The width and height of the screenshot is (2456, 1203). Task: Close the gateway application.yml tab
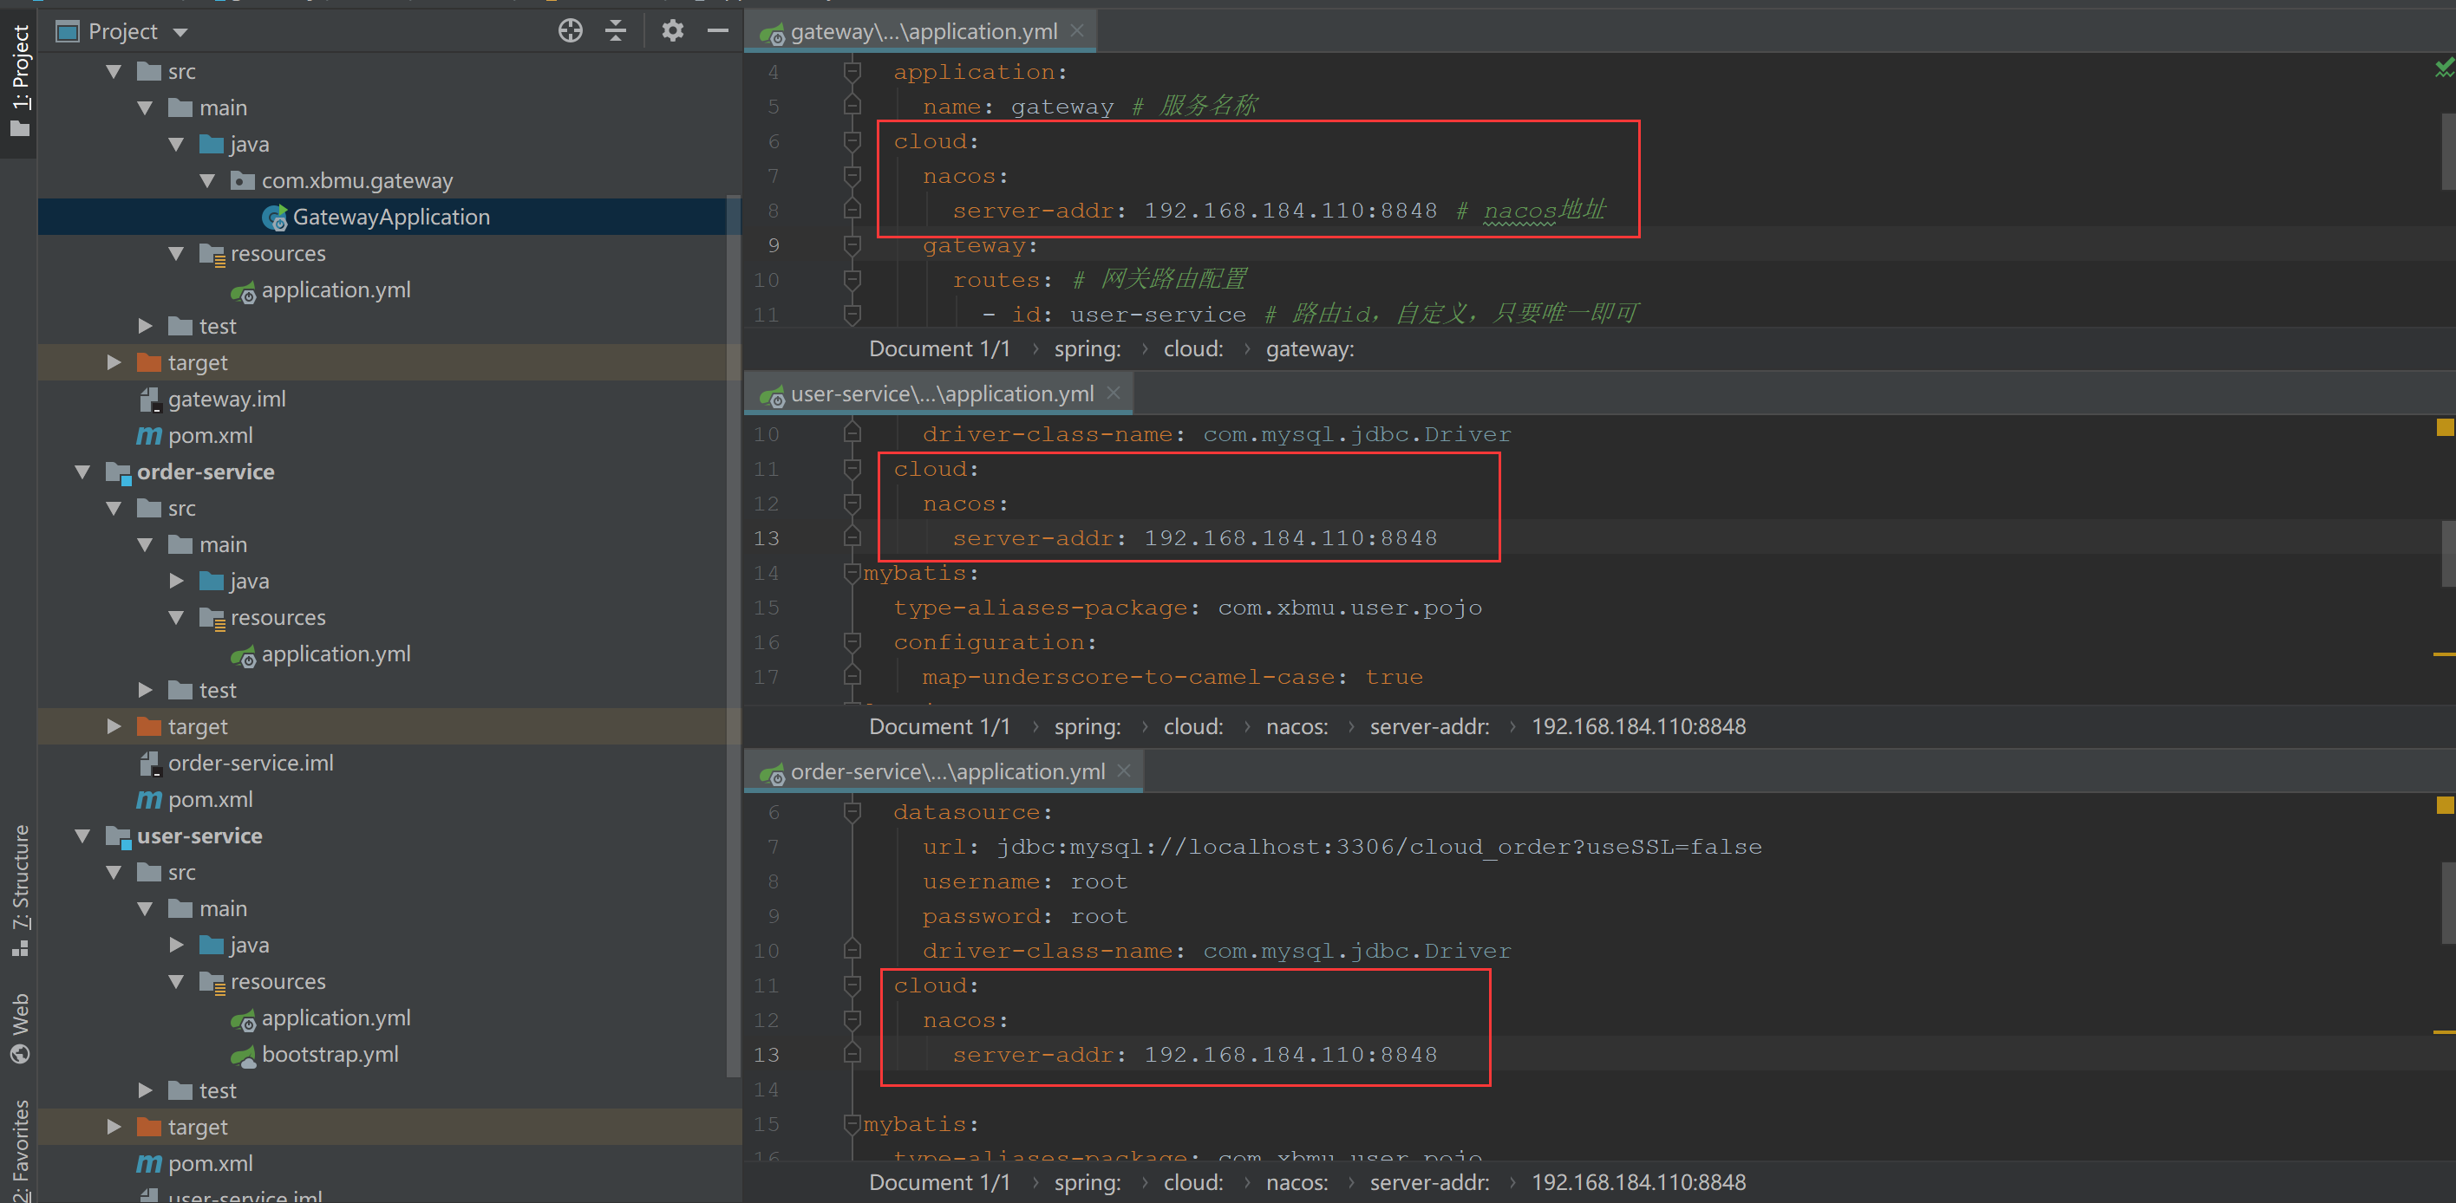tap(1077, 30)
